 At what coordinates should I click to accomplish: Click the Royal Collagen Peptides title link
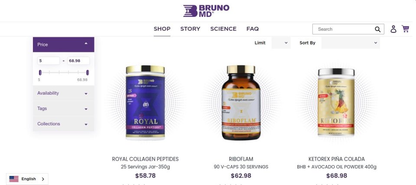click(145, 159)
